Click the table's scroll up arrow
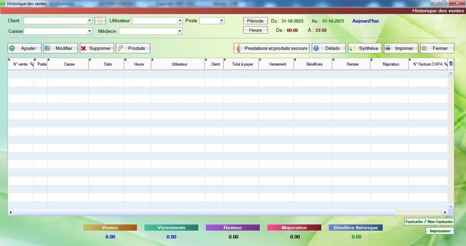The width and height of the screenshot is (466, 246). pyautogui.click(x=451, y=73)
